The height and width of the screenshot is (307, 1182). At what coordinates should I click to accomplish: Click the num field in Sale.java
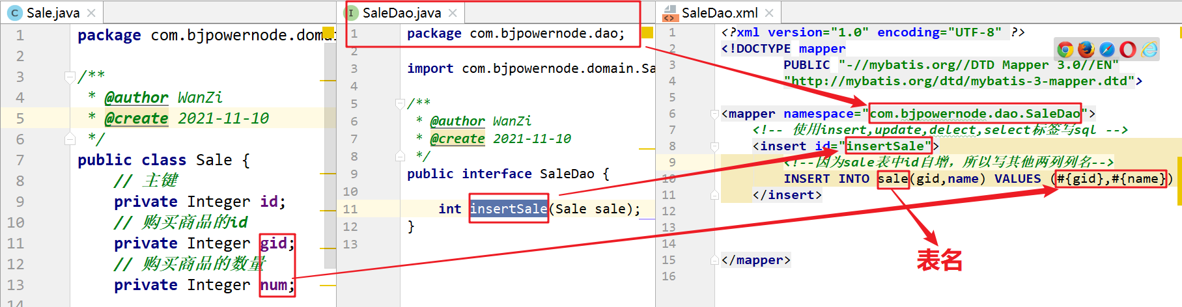[x=274, y=285]
